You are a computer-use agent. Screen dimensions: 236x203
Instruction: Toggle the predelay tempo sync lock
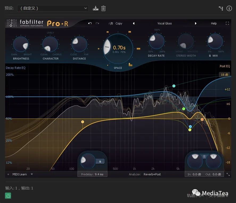pos(100,161)
